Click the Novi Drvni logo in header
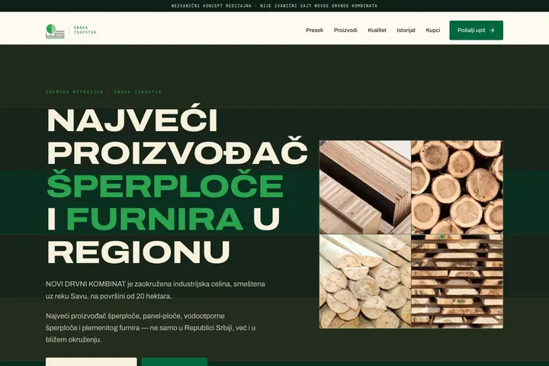This screenshot has width=549, height=366. 56,31
